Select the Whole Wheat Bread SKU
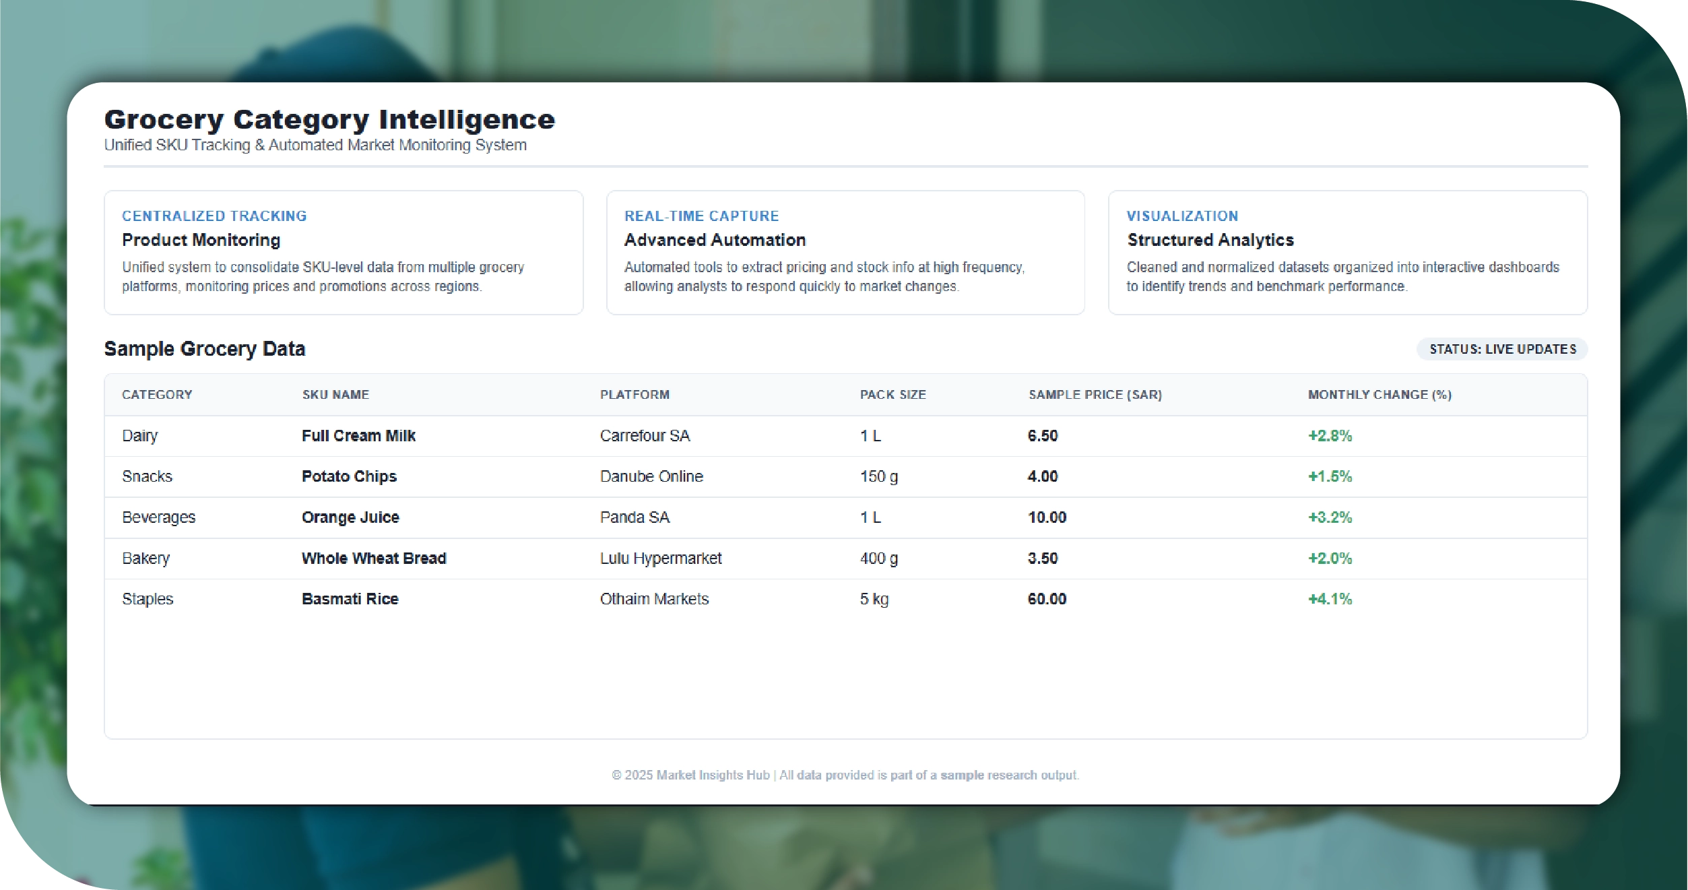This screenshot has height=890, width=1688. [x=374, y=559]
